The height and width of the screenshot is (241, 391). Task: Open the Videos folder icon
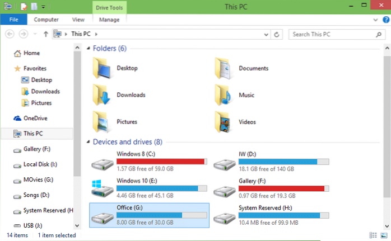(x=225, y=121)
